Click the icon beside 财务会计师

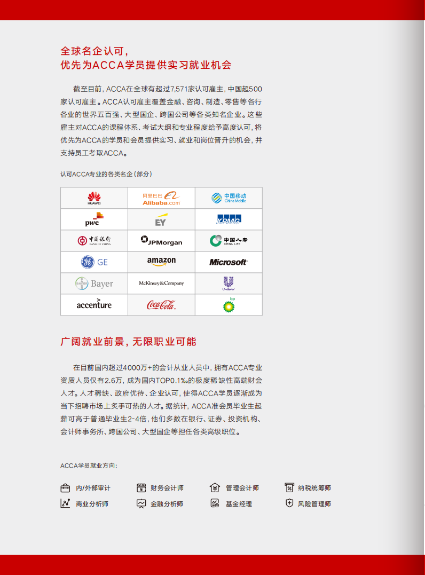click(141, 488)
